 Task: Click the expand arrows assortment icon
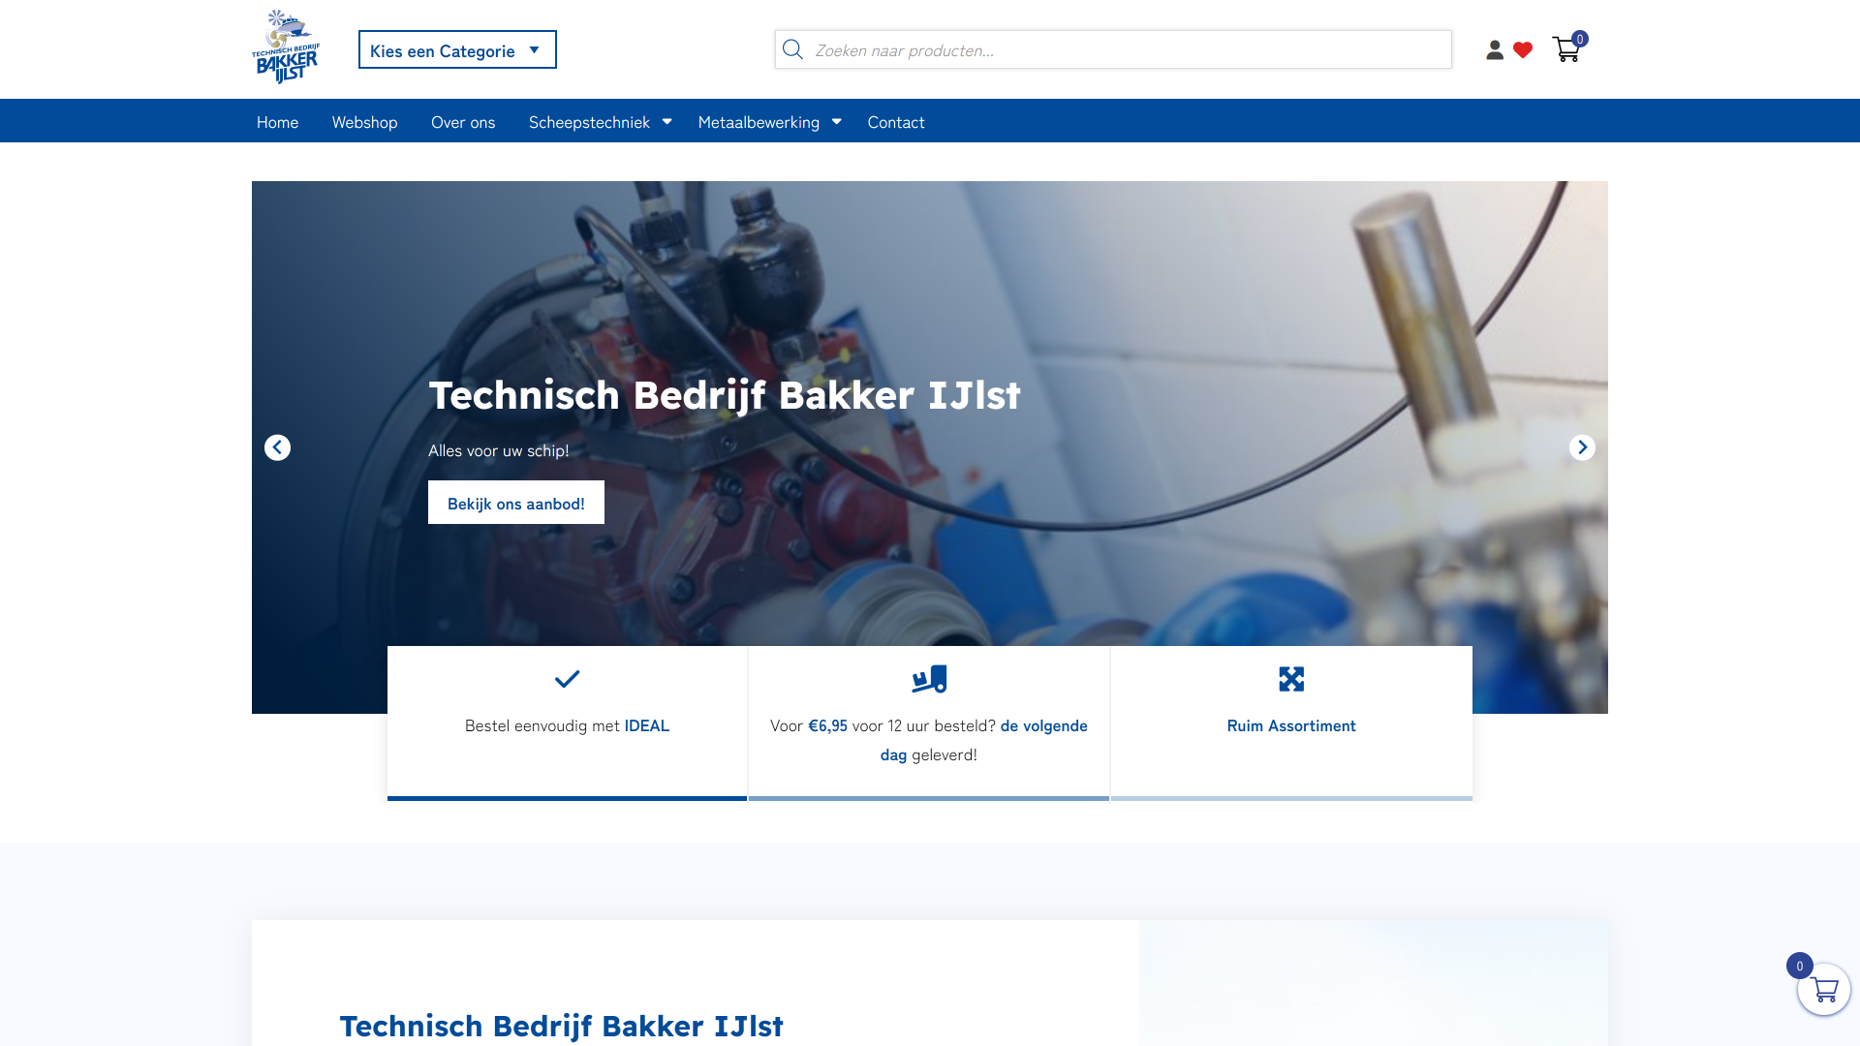(x=1291, y=679)
